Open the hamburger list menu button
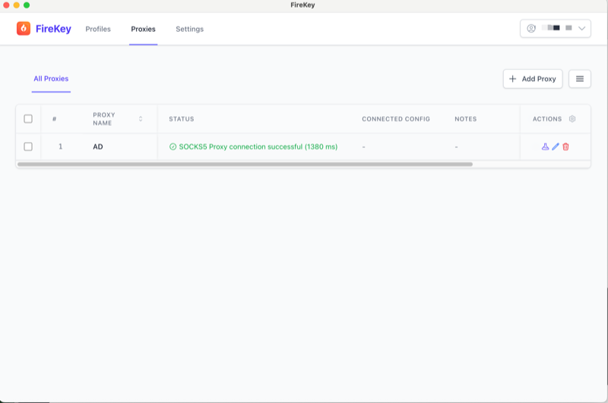This screenshot has height=403, width=608. coord(580,79)
